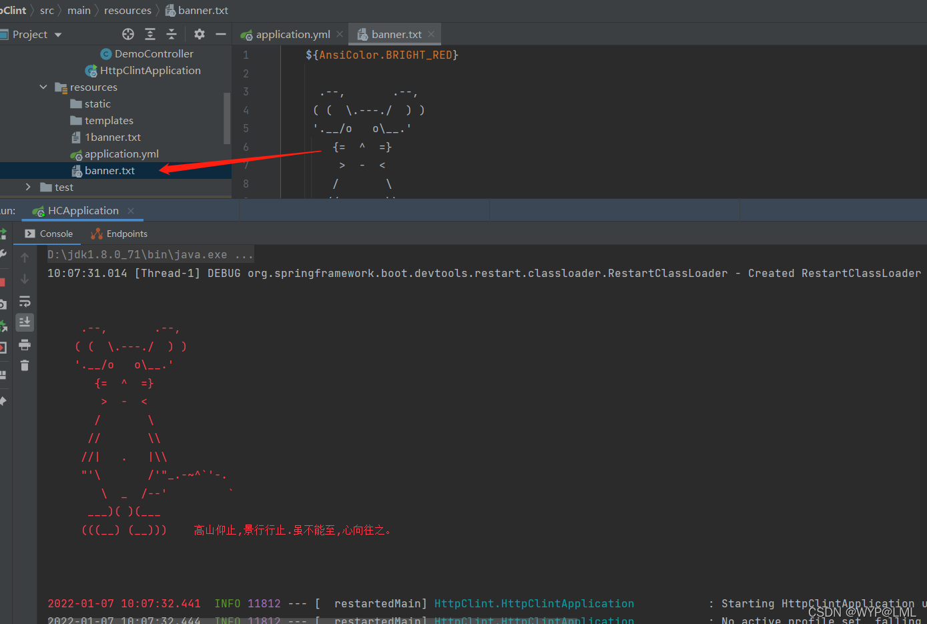Select the static folder

click(90, 103)
